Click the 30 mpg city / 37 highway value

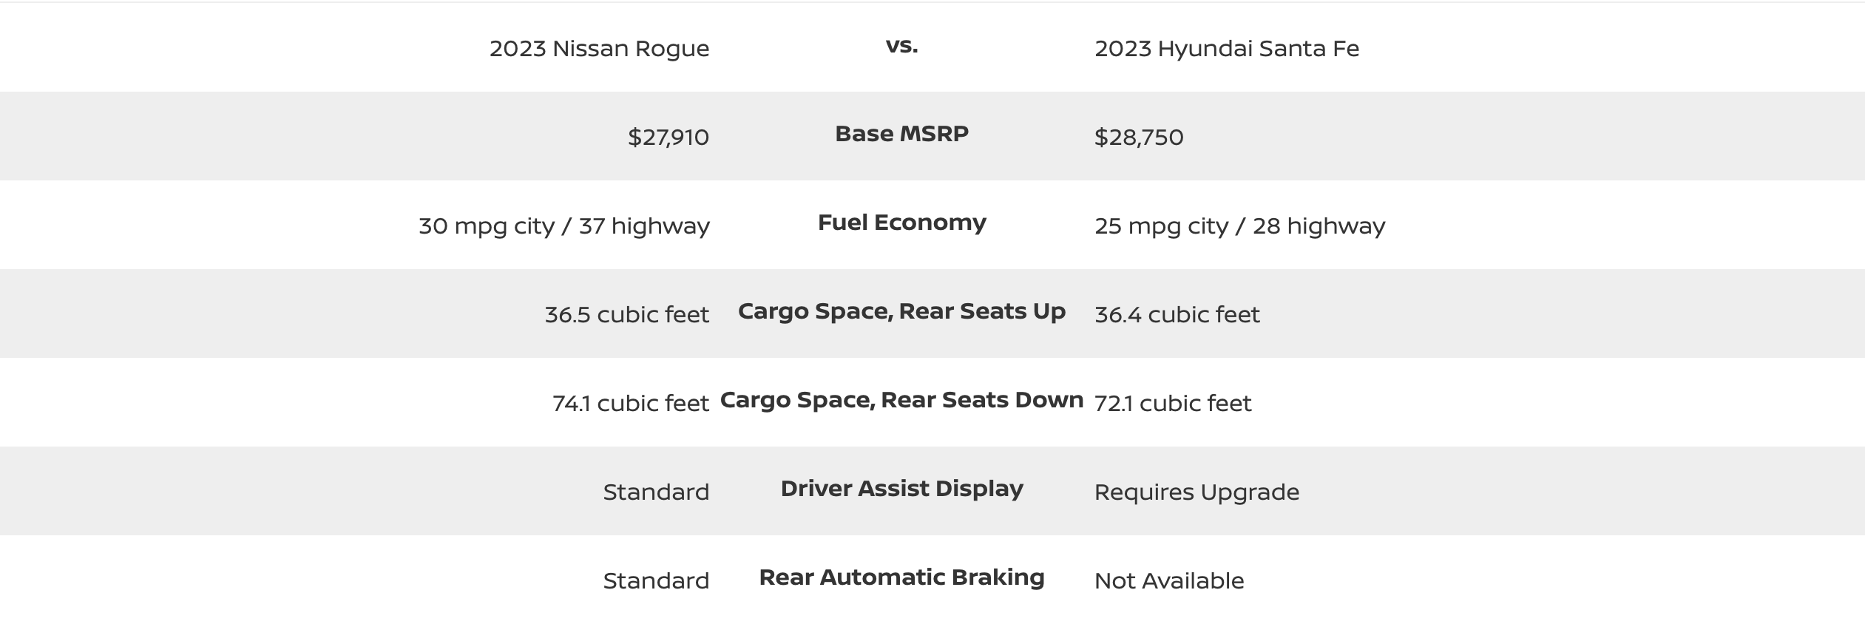563,226
